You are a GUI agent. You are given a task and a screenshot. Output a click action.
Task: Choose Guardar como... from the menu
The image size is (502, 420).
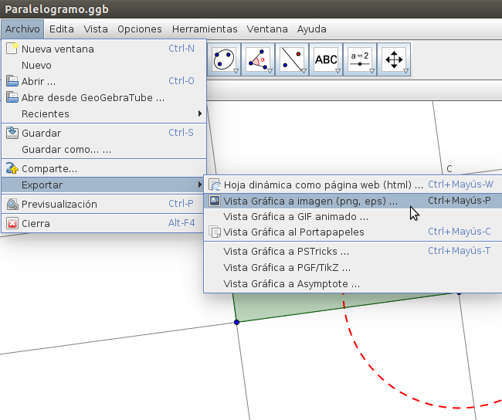(x=104, y=149)
